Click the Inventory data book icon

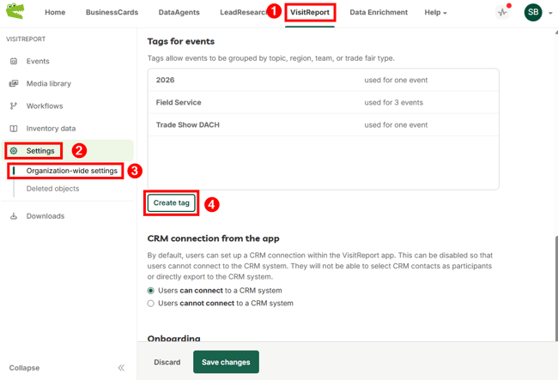pyautogui.click(x=14, y=129)
